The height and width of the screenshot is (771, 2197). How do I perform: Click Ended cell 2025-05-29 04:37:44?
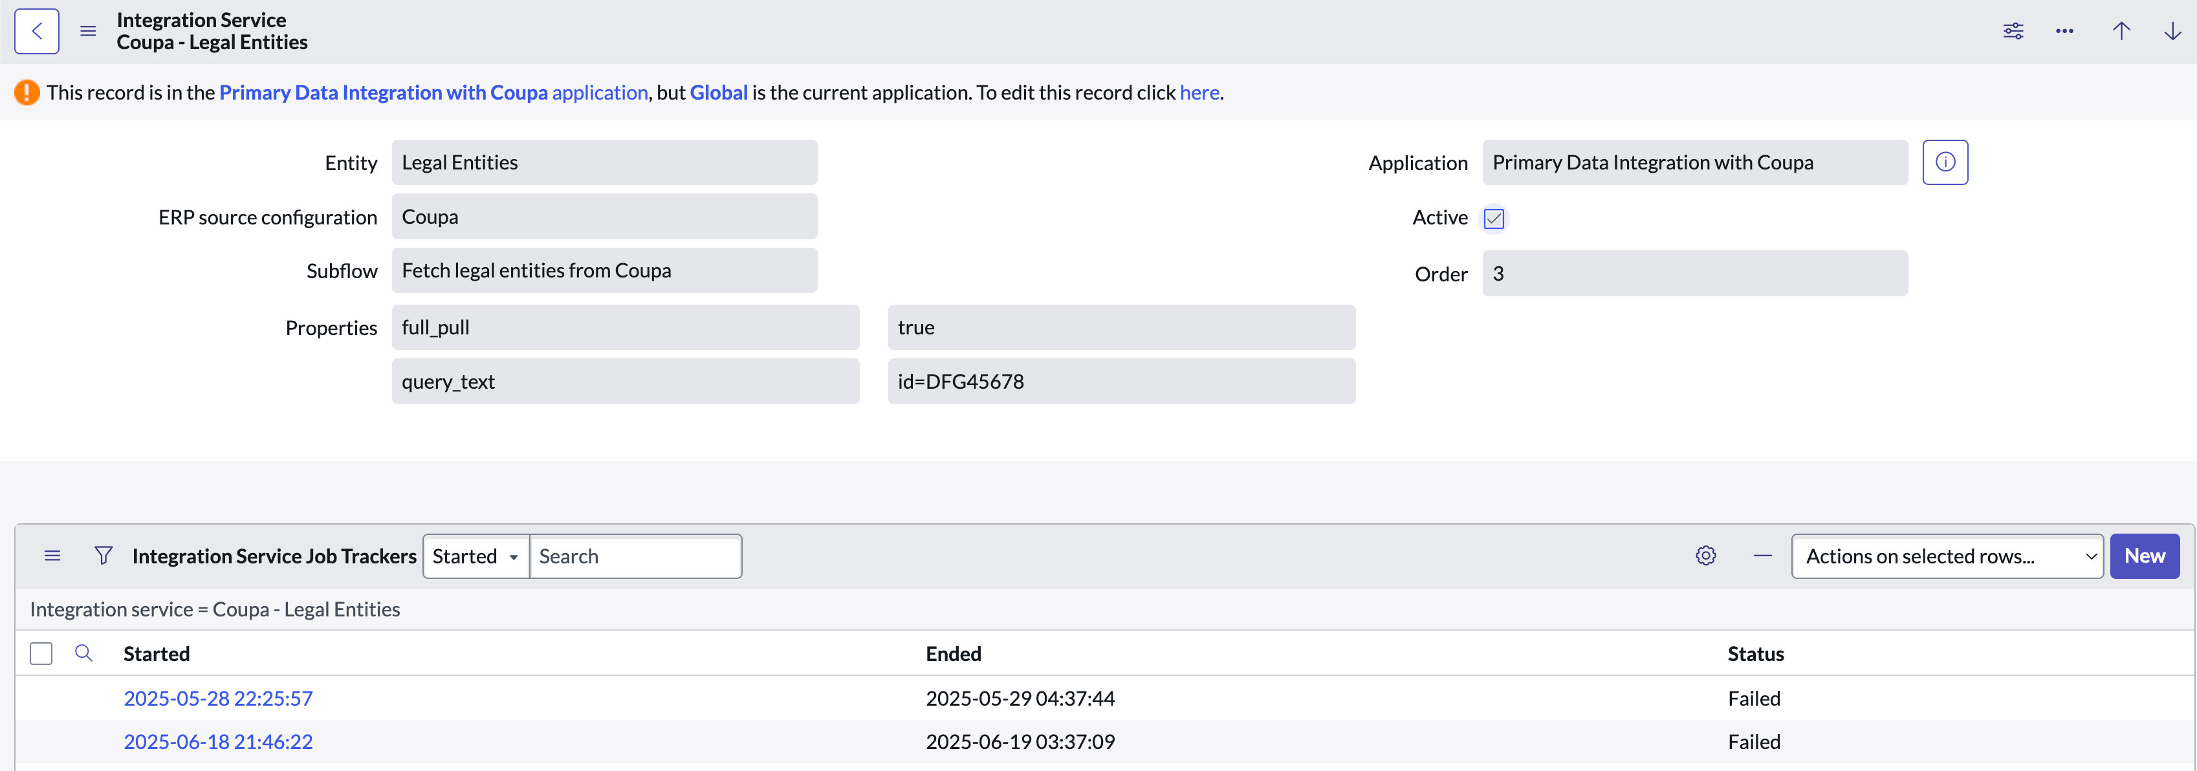point(1020,699)
